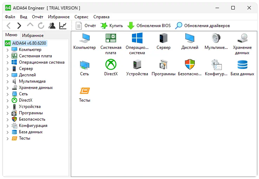Screen dimensions: 259x179
Task: Open the Компьютер icon in main pane
Action: pyautogui.click(x=85, y=38)
